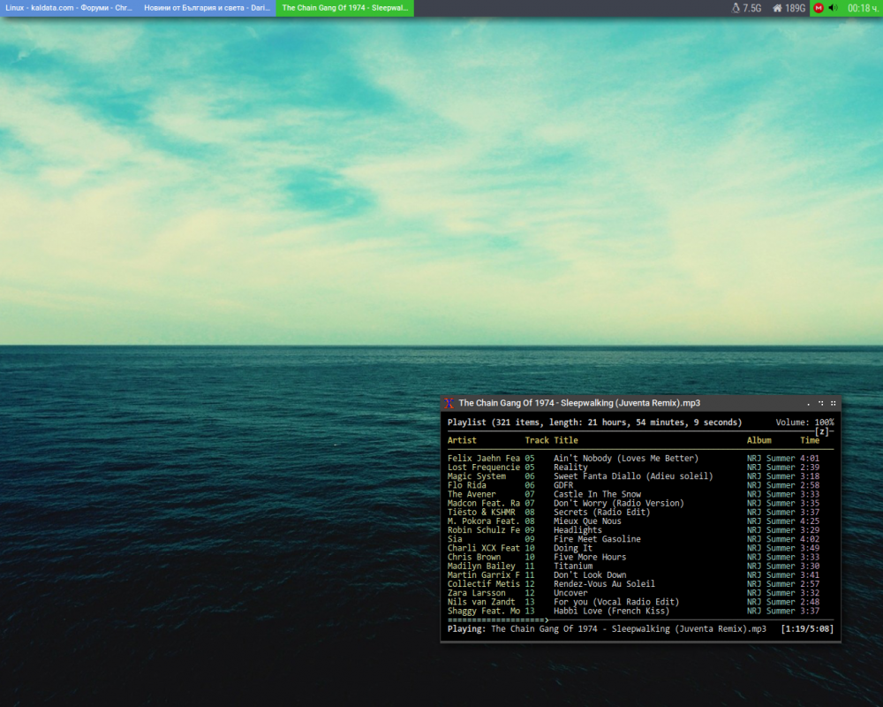Click the artist name The Avener
The image size is (883, 707).
pyautogui.click(x=472, y=494)
